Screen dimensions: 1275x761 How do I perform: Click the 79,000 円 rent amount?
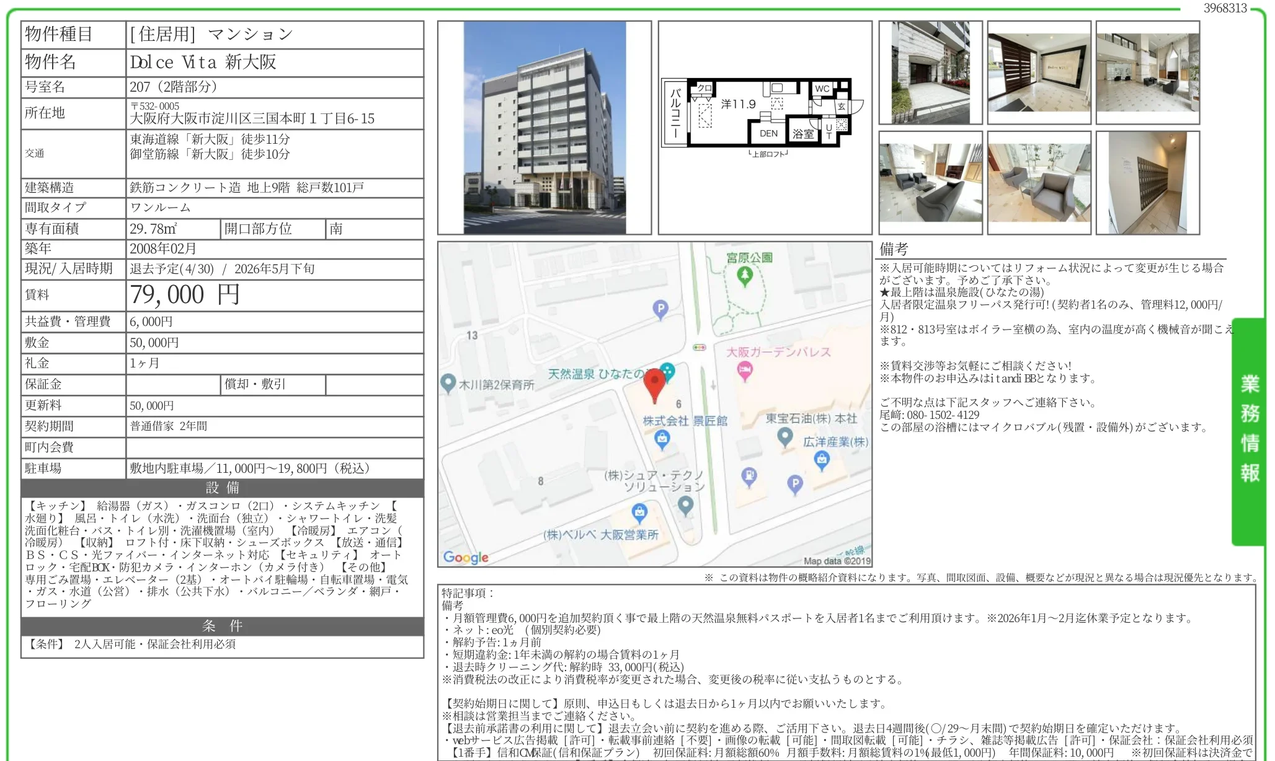185,294
